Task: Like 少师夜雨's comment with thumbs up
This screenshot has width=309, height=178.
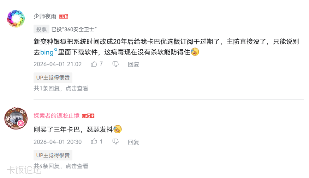Action: point(94,64)
